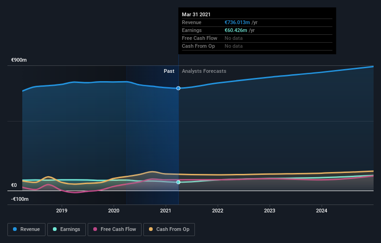
Task: Toggle the Free Cash Flow legend button
Action: click(115, 230)
